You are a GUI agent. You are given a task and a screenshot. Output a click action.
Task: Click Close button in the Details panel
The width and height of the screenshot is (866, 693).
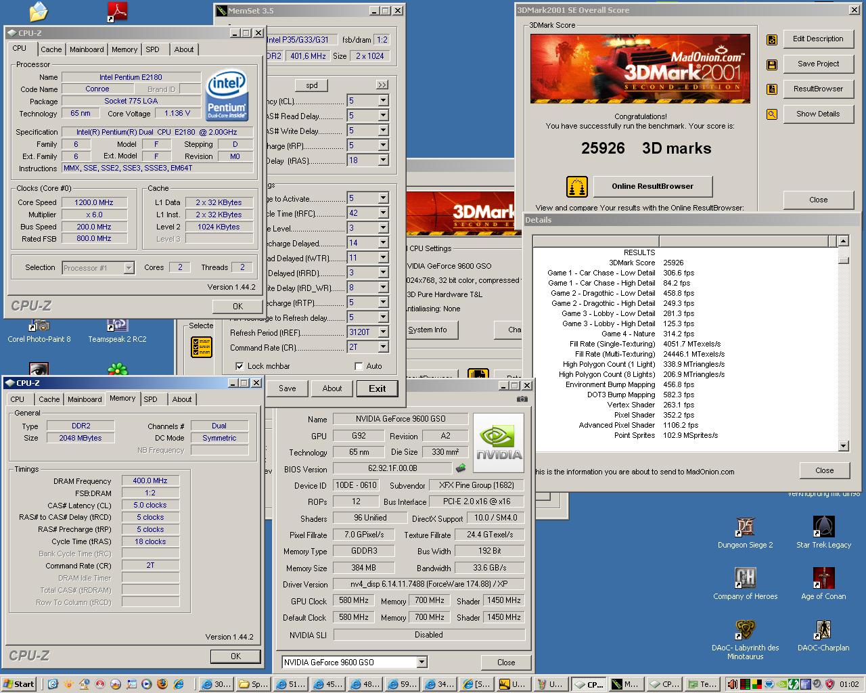point(824,470)
